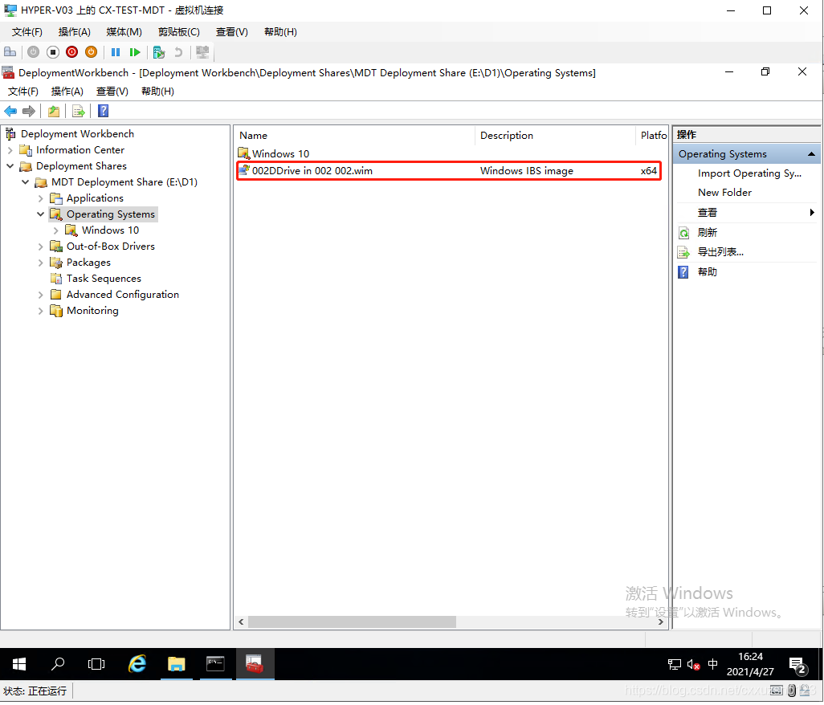
Task: Select Operating Systems in tree
Action: point(110,214)
